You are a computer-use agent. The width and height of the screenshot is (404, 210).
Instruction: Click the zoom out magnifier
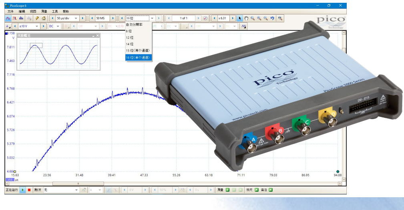tap(265, 18)
